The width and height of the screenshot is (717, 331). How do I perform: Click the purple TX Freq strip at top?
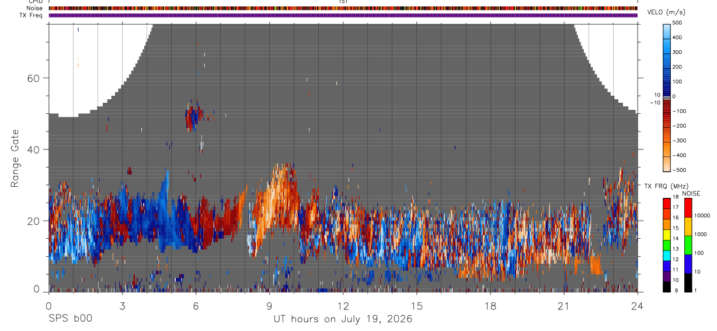(x=343, y=15)
